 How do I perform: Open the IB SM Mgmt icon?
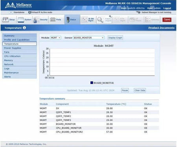85,20
